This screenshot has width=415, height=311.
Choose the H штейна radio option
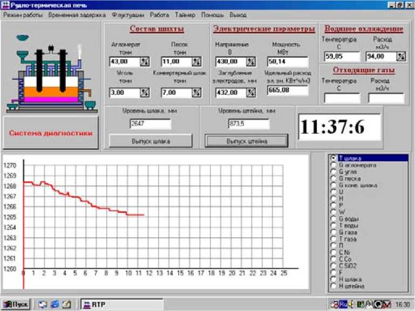tap(334, 286)
